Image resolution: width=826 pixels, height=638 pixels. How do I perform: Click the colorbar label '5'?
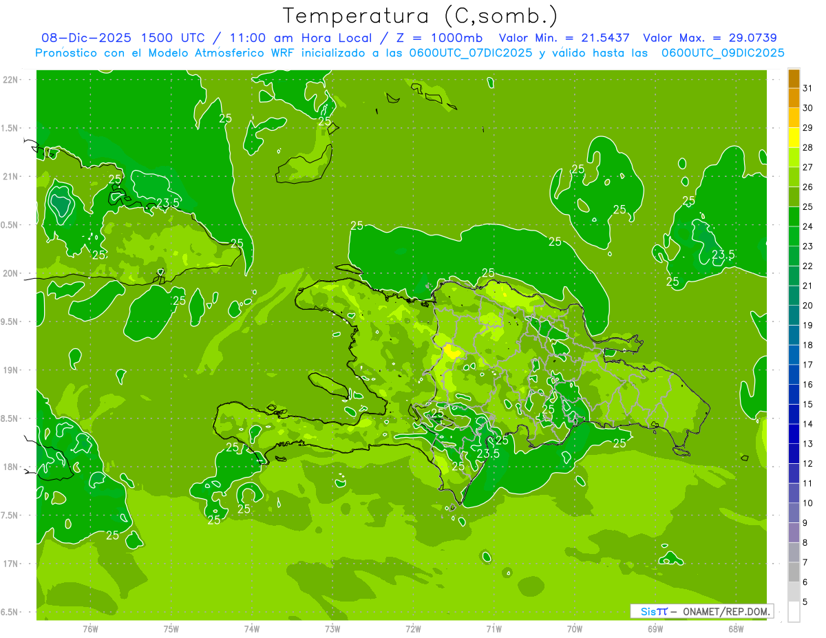[805, 602]
